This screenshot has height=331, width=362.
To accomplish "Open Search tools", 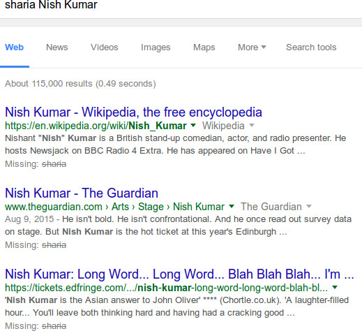I will [x=311, y=47].
